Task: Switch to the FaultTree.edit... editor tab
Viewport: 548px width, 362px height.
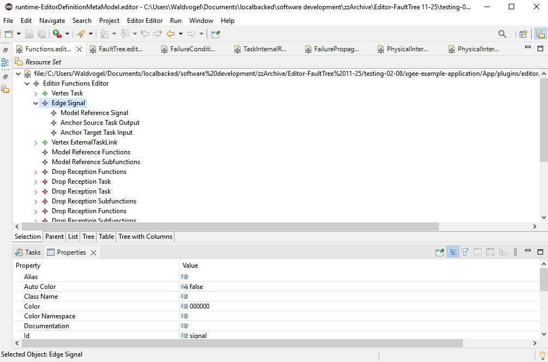Action: point(121,49)
